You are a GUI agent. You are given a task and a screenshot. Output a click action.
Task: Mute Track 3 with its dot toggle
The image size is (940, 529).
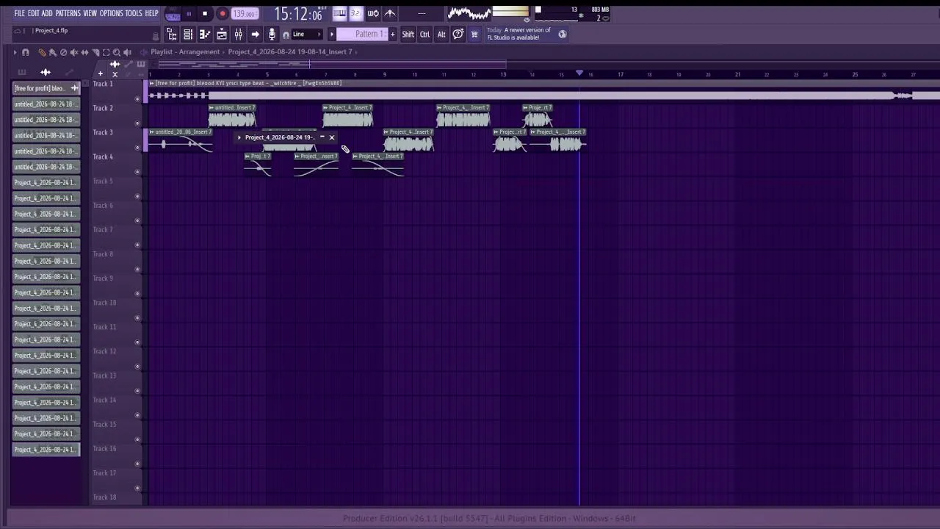137,147
